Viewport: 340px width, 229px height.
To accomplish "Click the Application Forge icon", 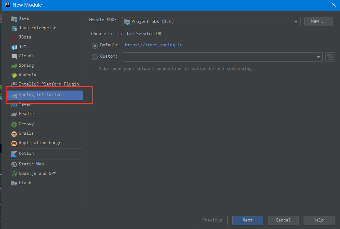I will coord(14,143).
